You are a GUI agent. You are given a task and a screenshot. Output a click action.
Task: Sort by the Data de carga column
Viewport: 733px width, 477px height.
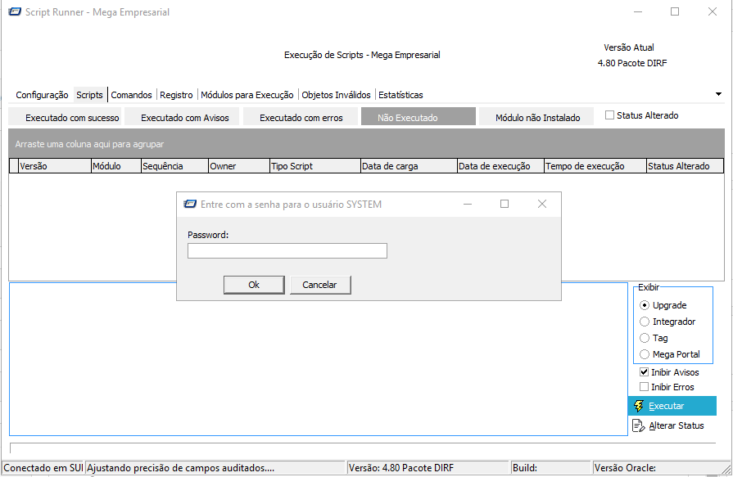(x=409, y=166)
